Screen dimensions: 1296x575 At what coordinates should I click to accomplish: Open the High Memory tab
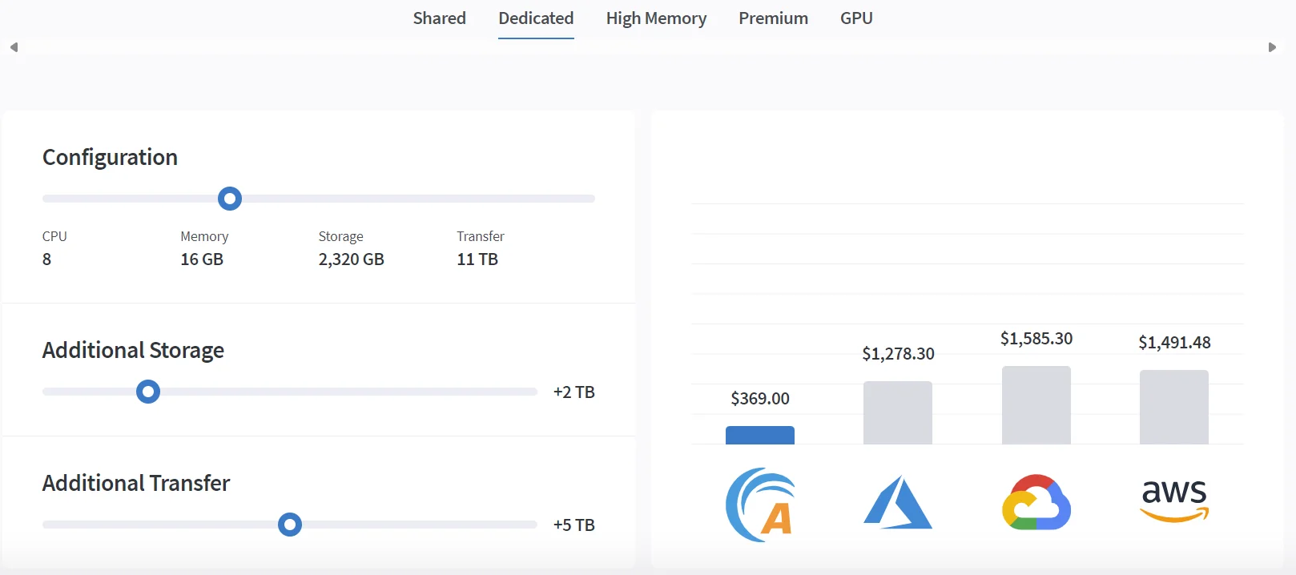pos(656,18)
